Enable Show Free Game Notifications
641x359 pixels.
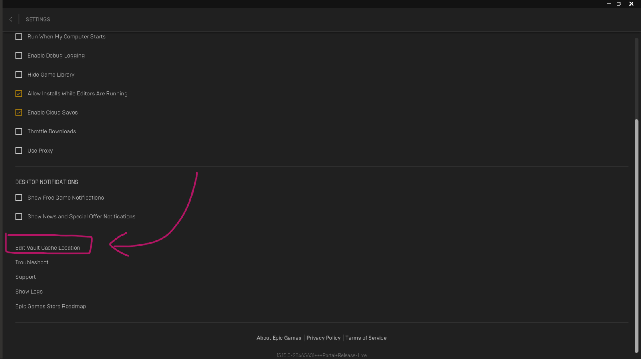19,198
